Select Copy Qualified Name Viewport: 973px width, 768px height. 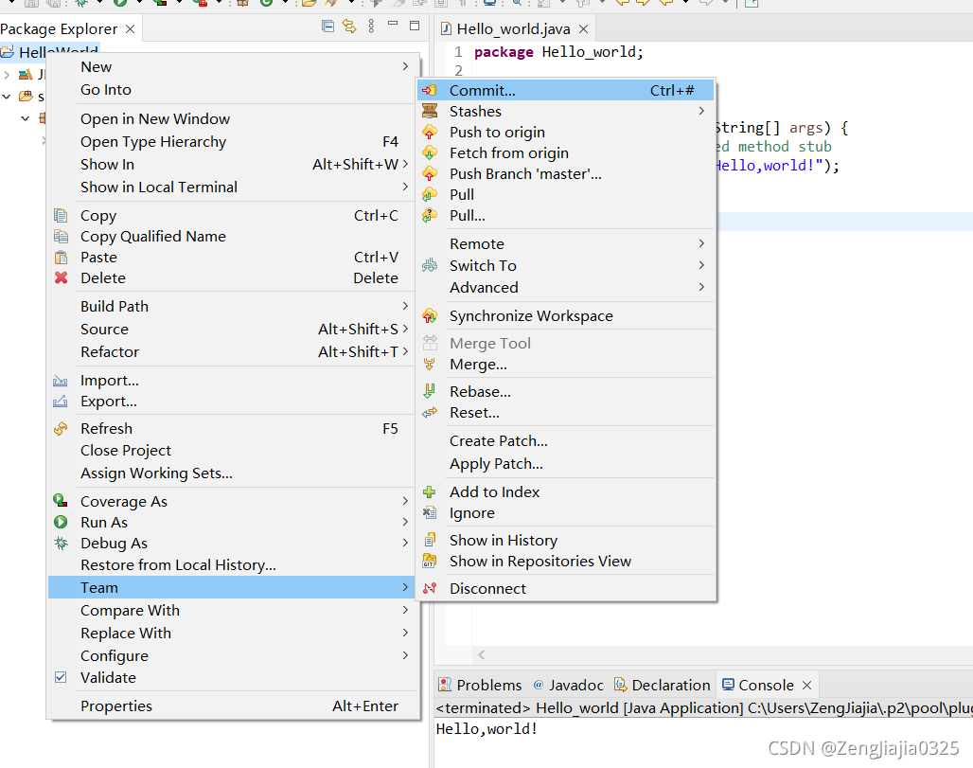(233, 237)
